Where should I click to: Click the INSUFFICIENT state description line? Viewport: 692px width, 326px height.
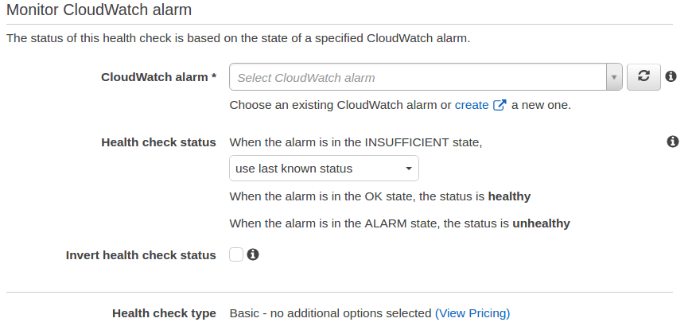[356, 142]
